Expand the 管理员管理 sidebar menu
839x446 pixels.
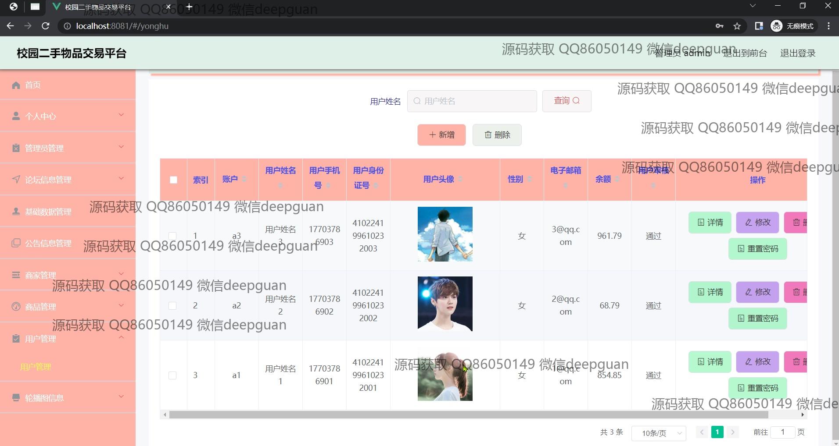(121, 147)
